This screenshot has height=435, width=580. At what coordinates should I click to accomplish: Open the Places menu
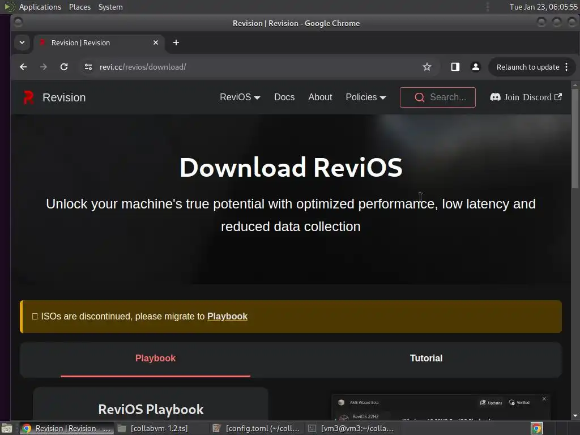[79, 7]
